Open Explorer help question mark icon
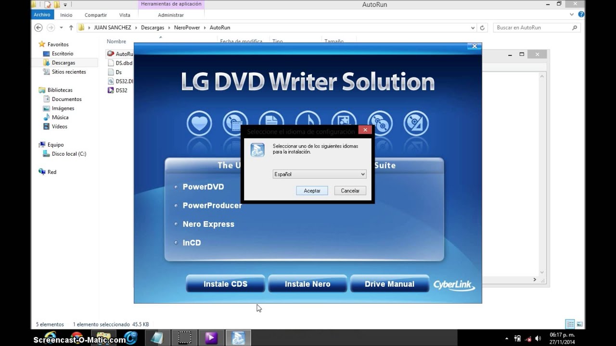The width and height of the screenshot is (616, 346). pos(581,15)
